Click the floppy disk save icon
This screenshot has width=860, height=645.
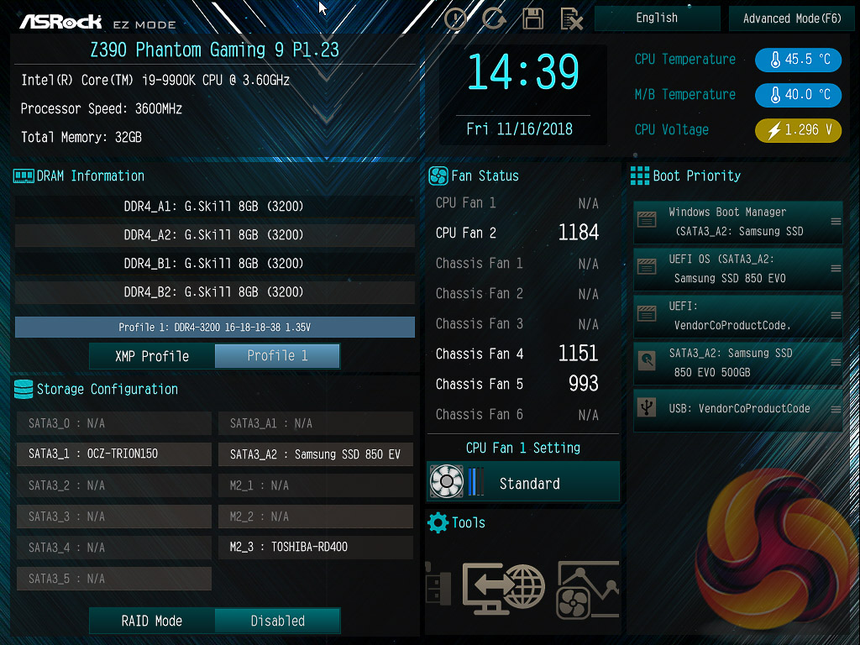[532, 19]
